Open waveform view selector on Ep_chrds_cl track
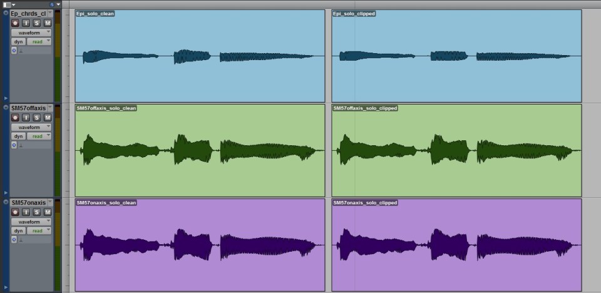 click(x=31, y=33)
